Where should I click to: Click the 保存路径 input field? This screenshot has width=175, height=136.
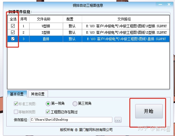(x=71, y=120)
